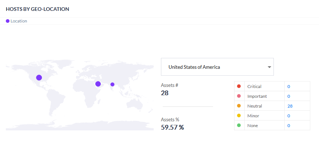Open the Neutral count link showing 28
319x143 pixels.
(290, 106)
